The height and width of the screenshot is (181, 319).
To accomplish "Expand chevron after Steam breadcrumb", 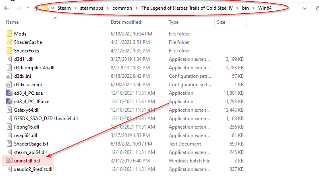I will click(x=75, y=8).
